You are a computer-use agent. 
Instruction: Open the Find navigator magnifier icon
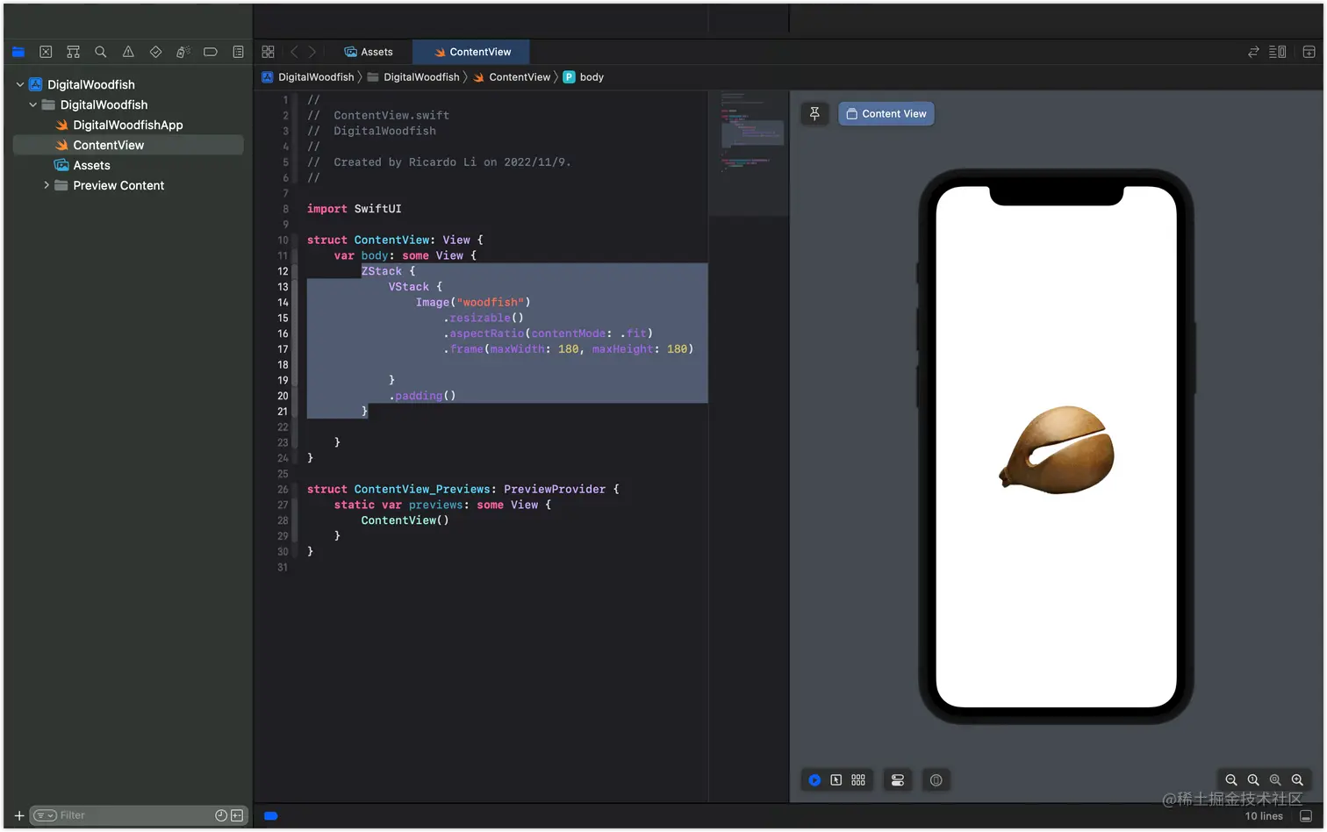pyautogui.click(x=101, y=52)
